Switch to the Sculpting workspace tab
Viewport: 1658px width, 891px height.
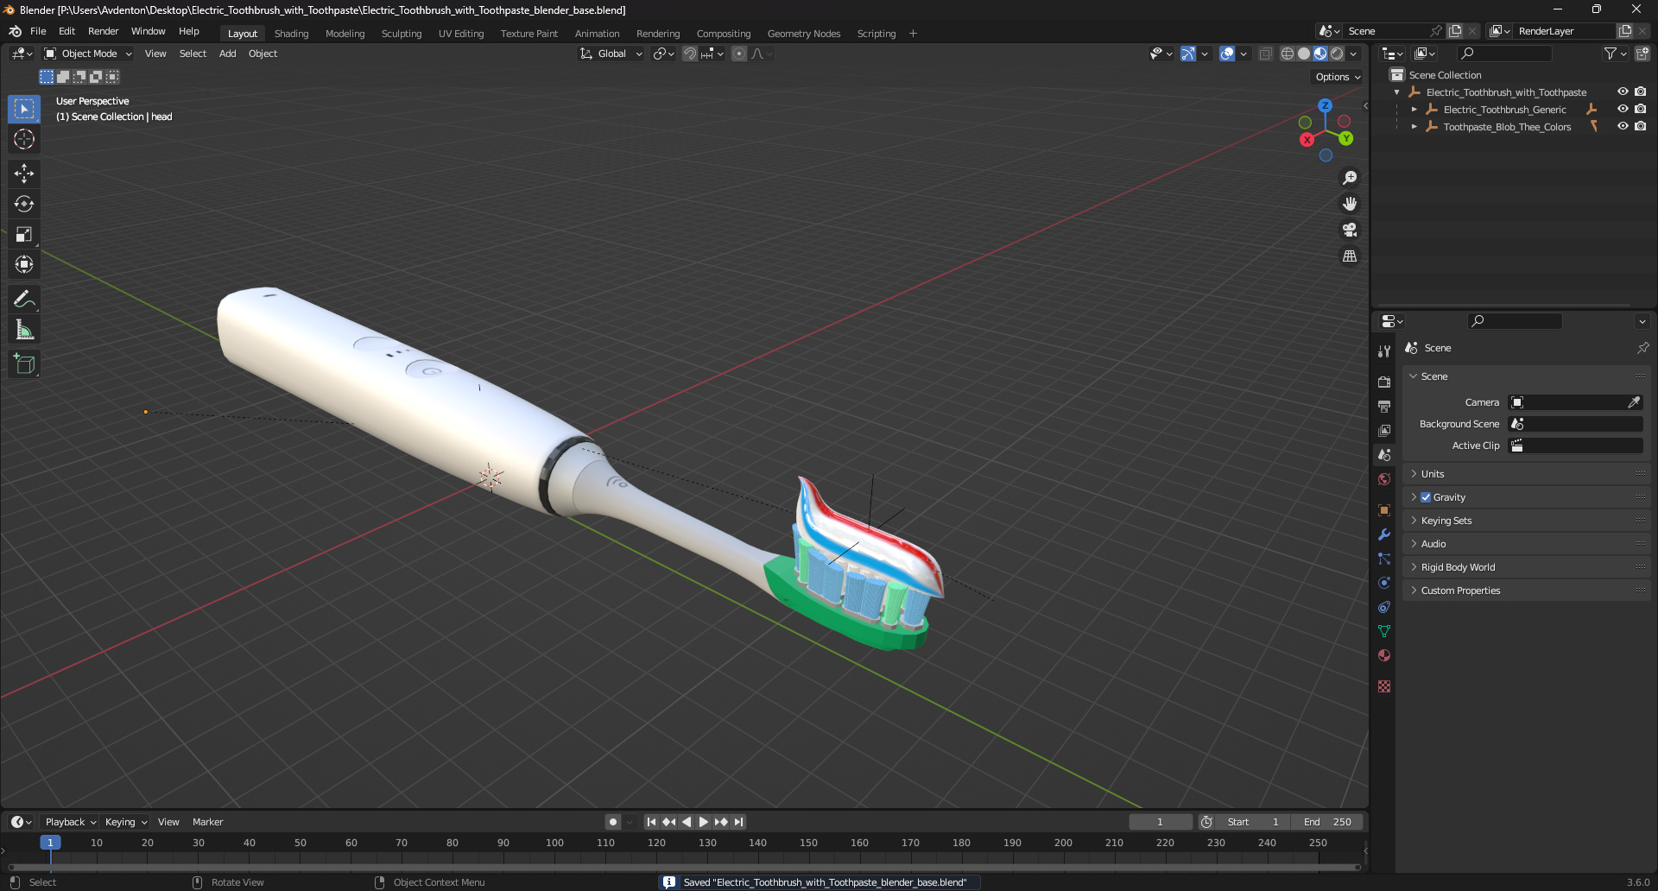[x=402, y=34]
